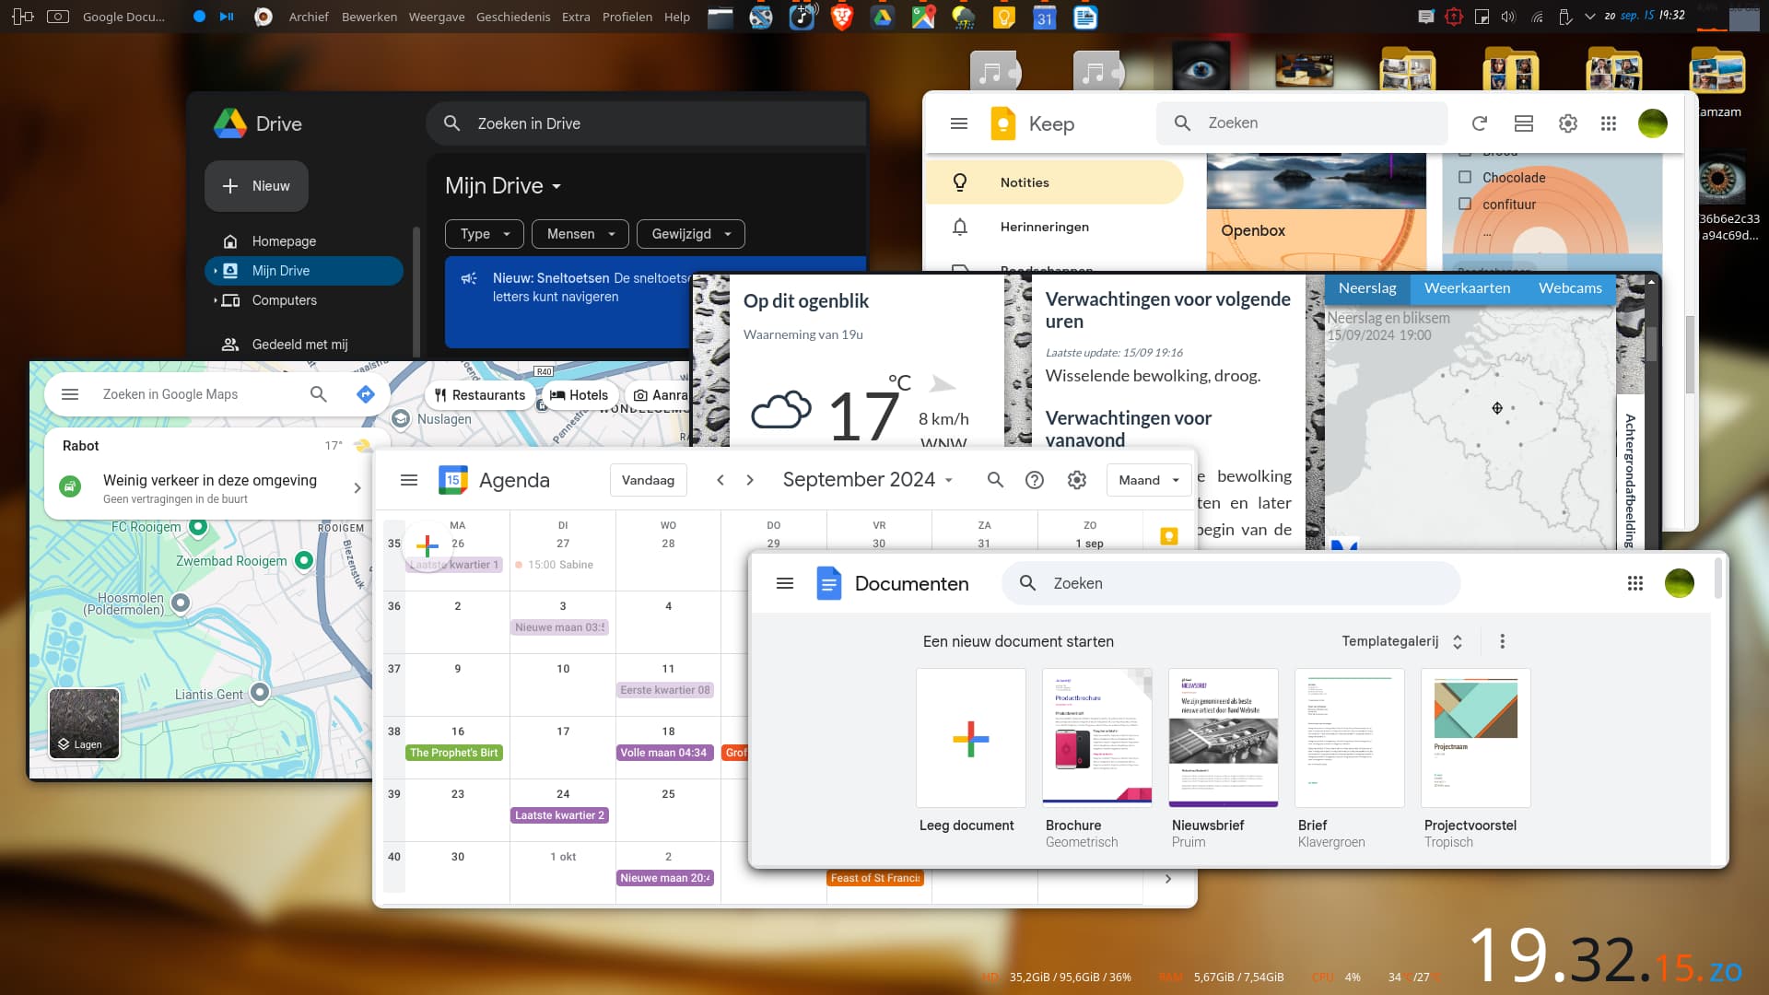This screenshot has width=1769, height=995.
Task: Open Brochure Geometrisch template thumbnail
Action: 1096,738
